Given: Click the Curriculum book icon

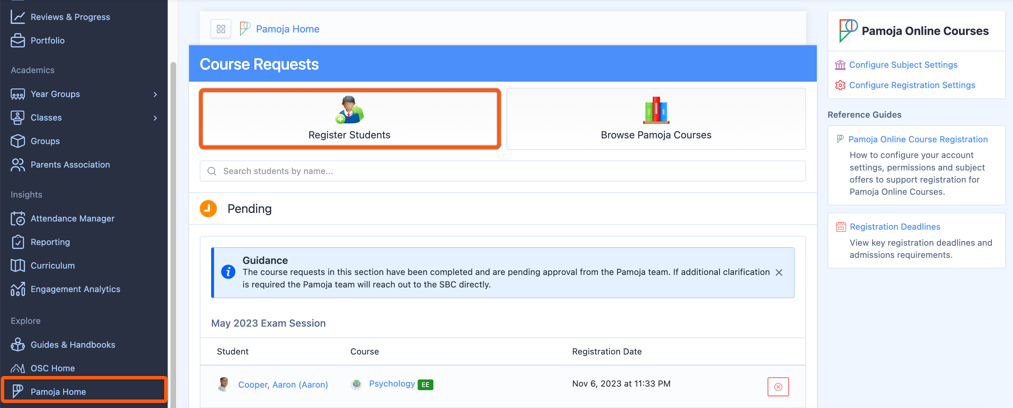Looking at the screenshot, I should click(x=18, y=266).
